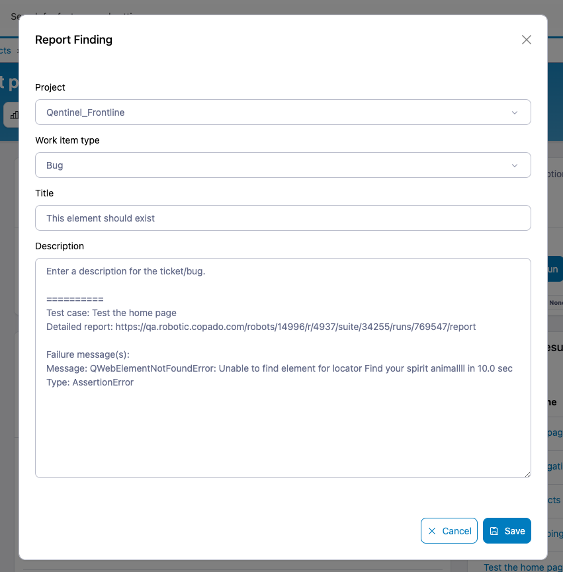Open the Qentinel_Frontline project dropdown
563x572 pixels.
coord(282,112)
